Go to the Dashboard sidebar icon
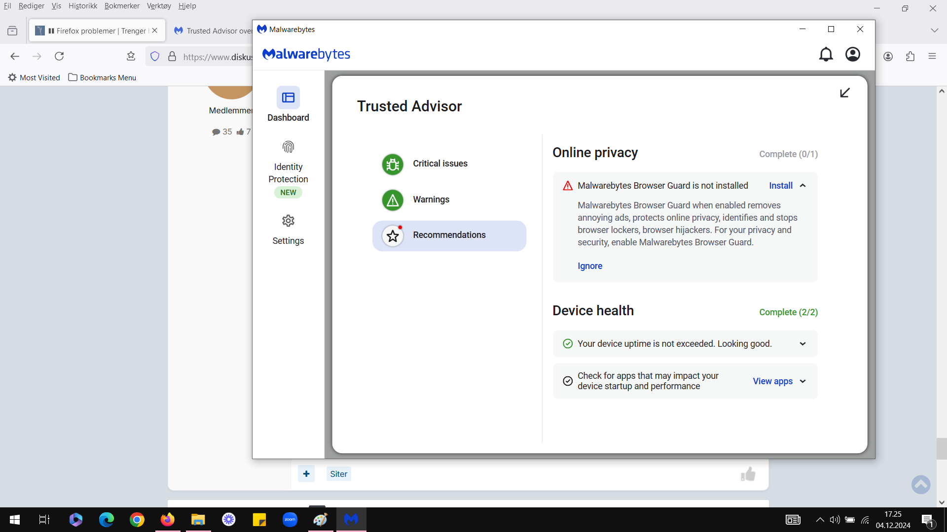The image size is (947, 532). pos(288,98)
